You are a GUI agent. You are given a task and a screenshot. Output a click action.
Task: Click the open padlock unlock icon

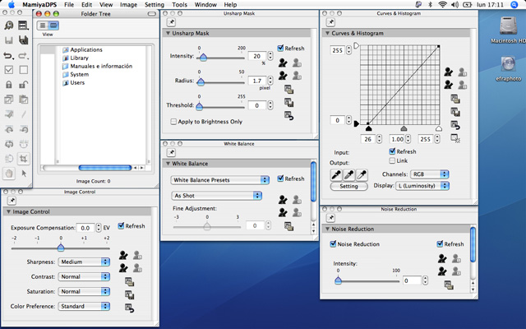(24, 85)
